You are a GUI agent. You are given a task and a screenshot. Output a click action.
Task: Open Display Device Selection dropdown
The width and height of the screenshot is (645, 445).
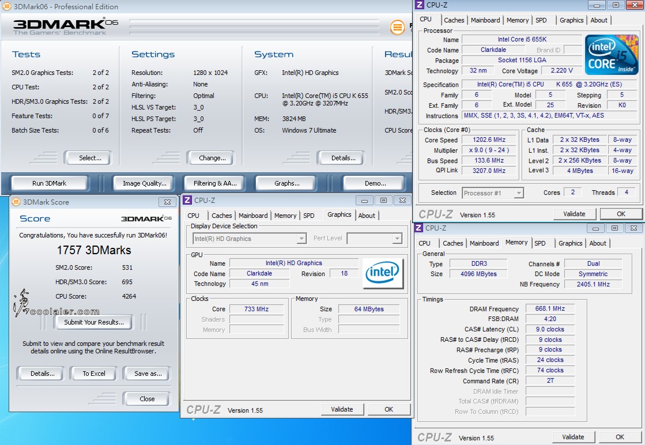coord(301,239)
